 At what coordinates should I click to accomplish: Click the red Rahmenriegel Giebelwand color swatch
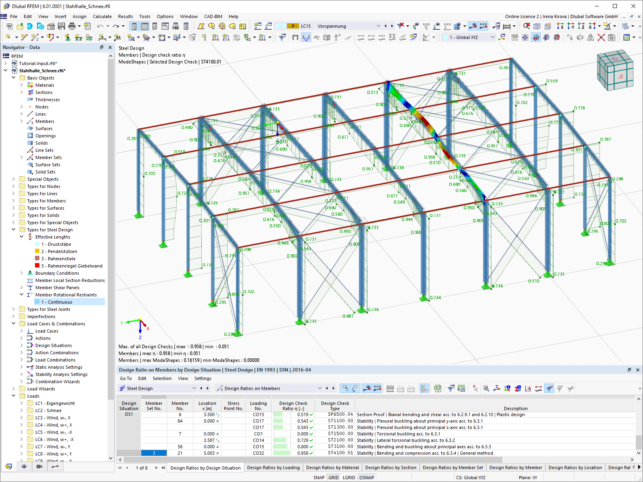point(37,266)
